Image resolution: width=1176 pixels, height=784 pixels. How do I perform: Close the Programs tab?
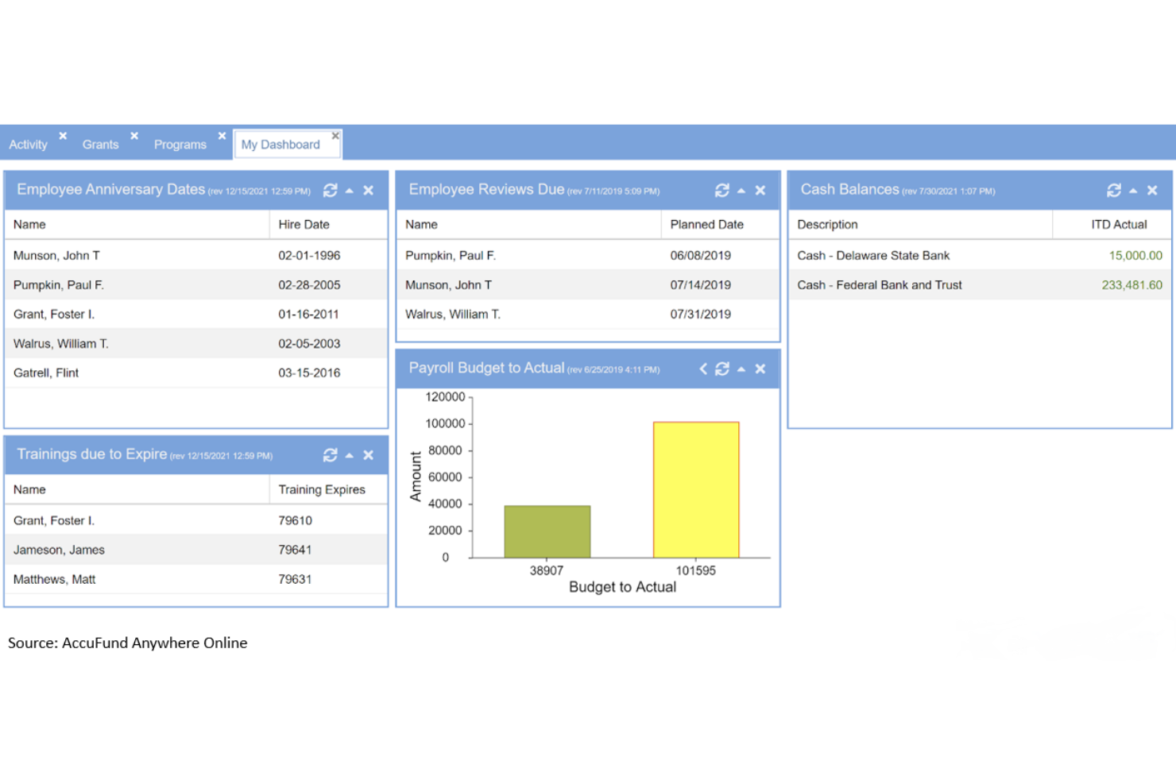[222, 135]
